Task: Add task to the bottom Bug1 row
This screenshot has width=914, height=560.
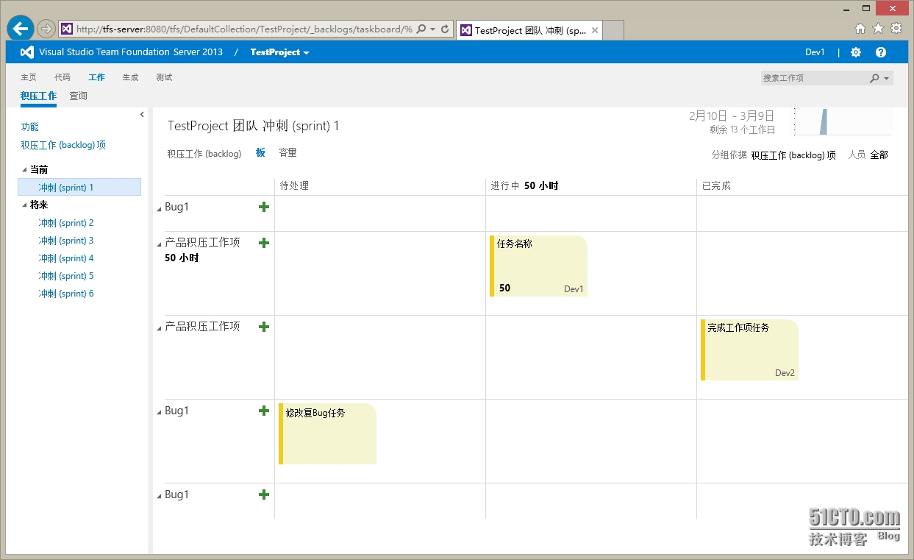Action: coord(264,495)
